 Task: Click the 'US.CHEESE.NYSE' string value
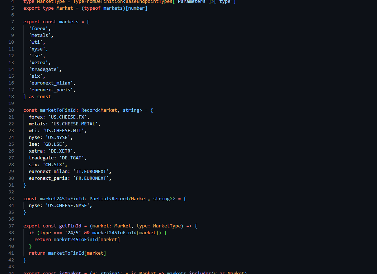pyautogui.click(x=69, y=205)
